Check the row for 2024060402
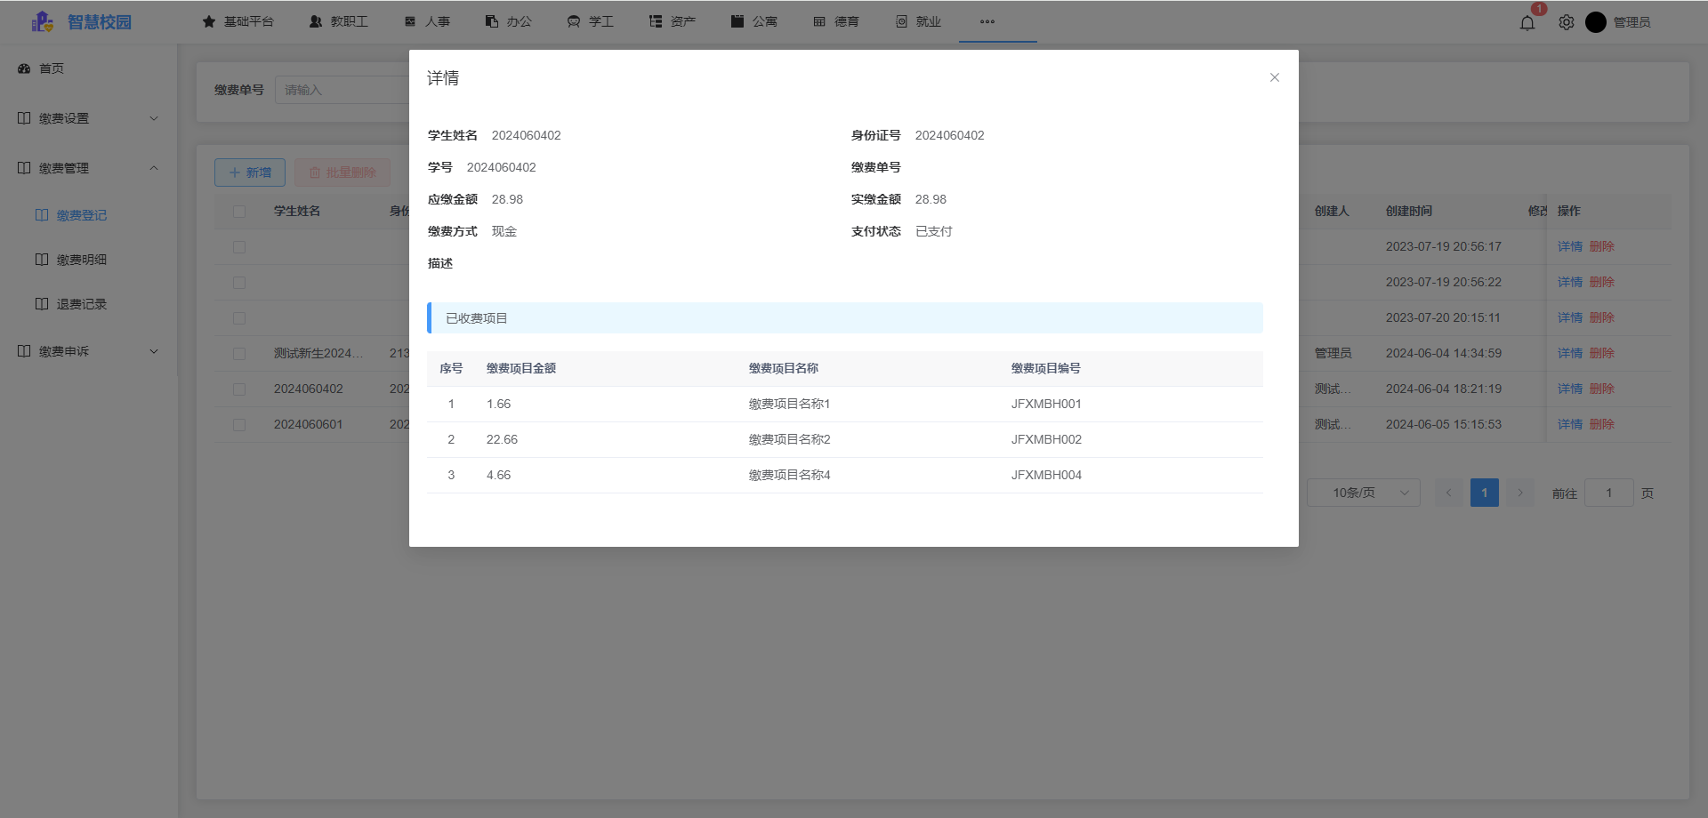Image resolution: width=1708 pixels, height=818 pixels. [239, 389]
